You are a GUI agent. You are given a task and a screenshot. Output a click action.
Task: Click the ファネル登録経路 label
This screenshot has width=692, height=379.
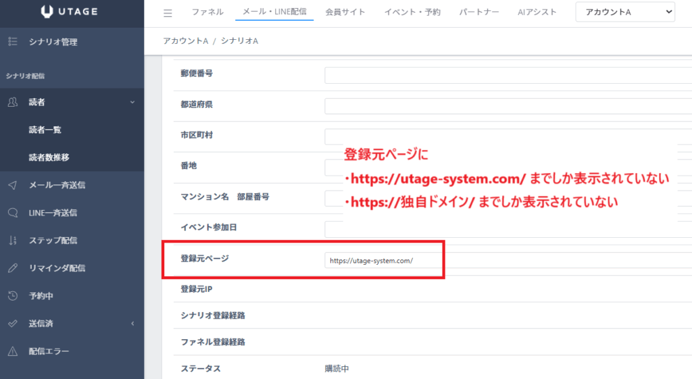pos(213,342)
